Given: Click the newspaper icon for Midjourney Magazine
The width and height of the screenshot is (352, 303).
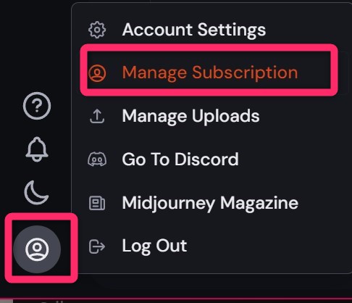Looking at the screenshot, I should coord(97,203).
